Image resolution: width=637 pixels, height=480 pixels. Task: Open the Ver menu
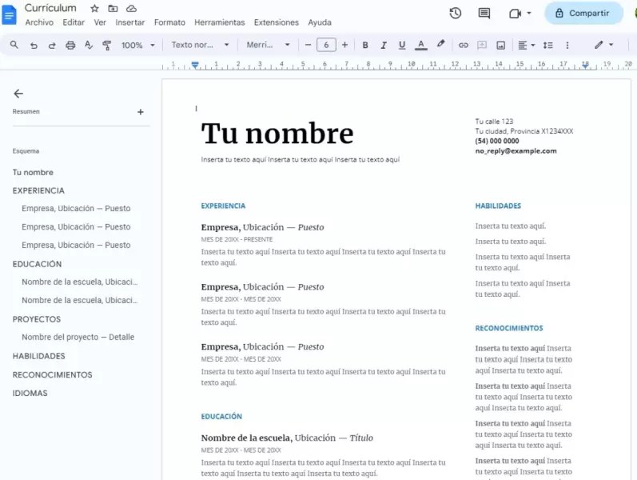tap(100, 22)
